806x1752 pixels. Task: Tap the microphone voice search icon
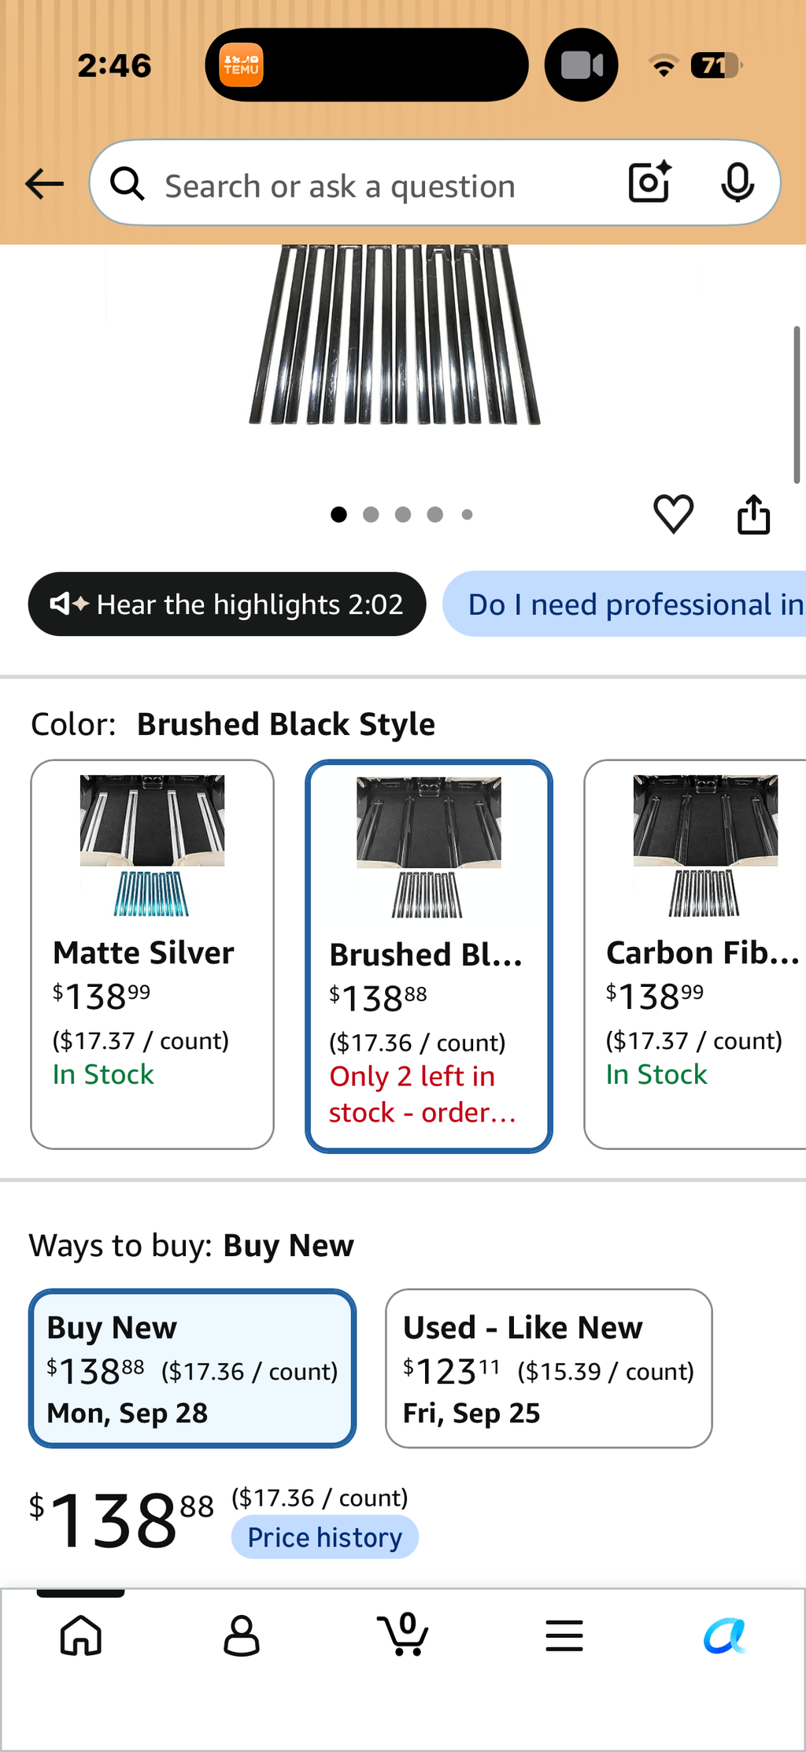click(738, 183)
